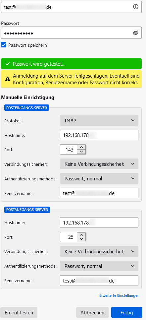Decrease outgoing server port with down arrow

click(x=81, y=239)
